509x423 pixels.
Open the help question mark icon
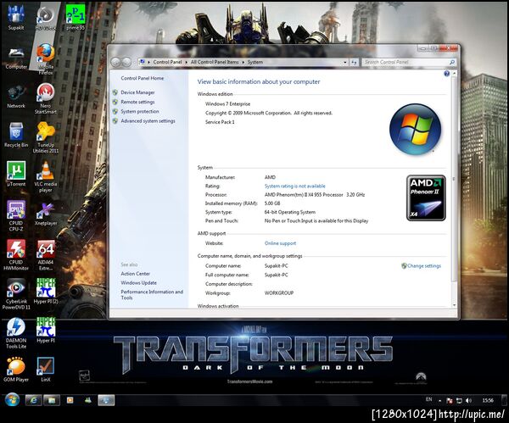[447, 74]
